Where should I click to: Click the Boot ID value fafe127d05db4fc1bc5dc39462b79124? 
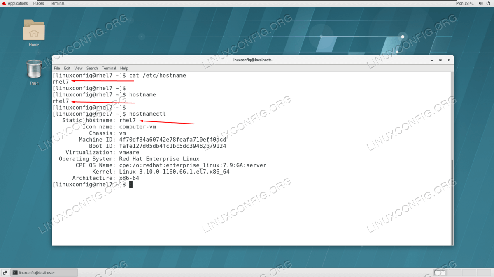click(x=172, y=146)
